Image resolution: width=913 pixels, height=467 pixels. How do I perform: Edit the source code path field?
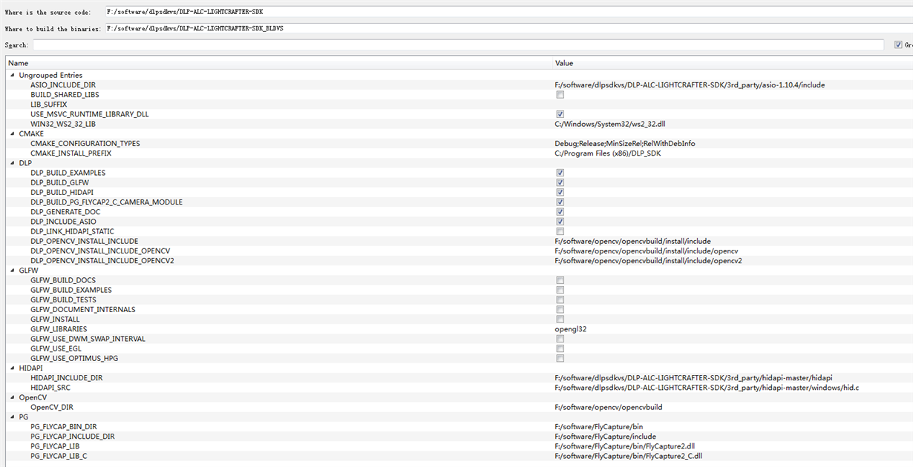click(x=508, y=13)
